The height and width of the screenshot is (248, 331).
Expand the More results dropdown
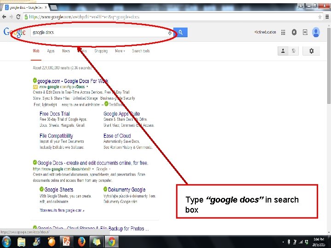pyautogui.click(x=120, y=51)
